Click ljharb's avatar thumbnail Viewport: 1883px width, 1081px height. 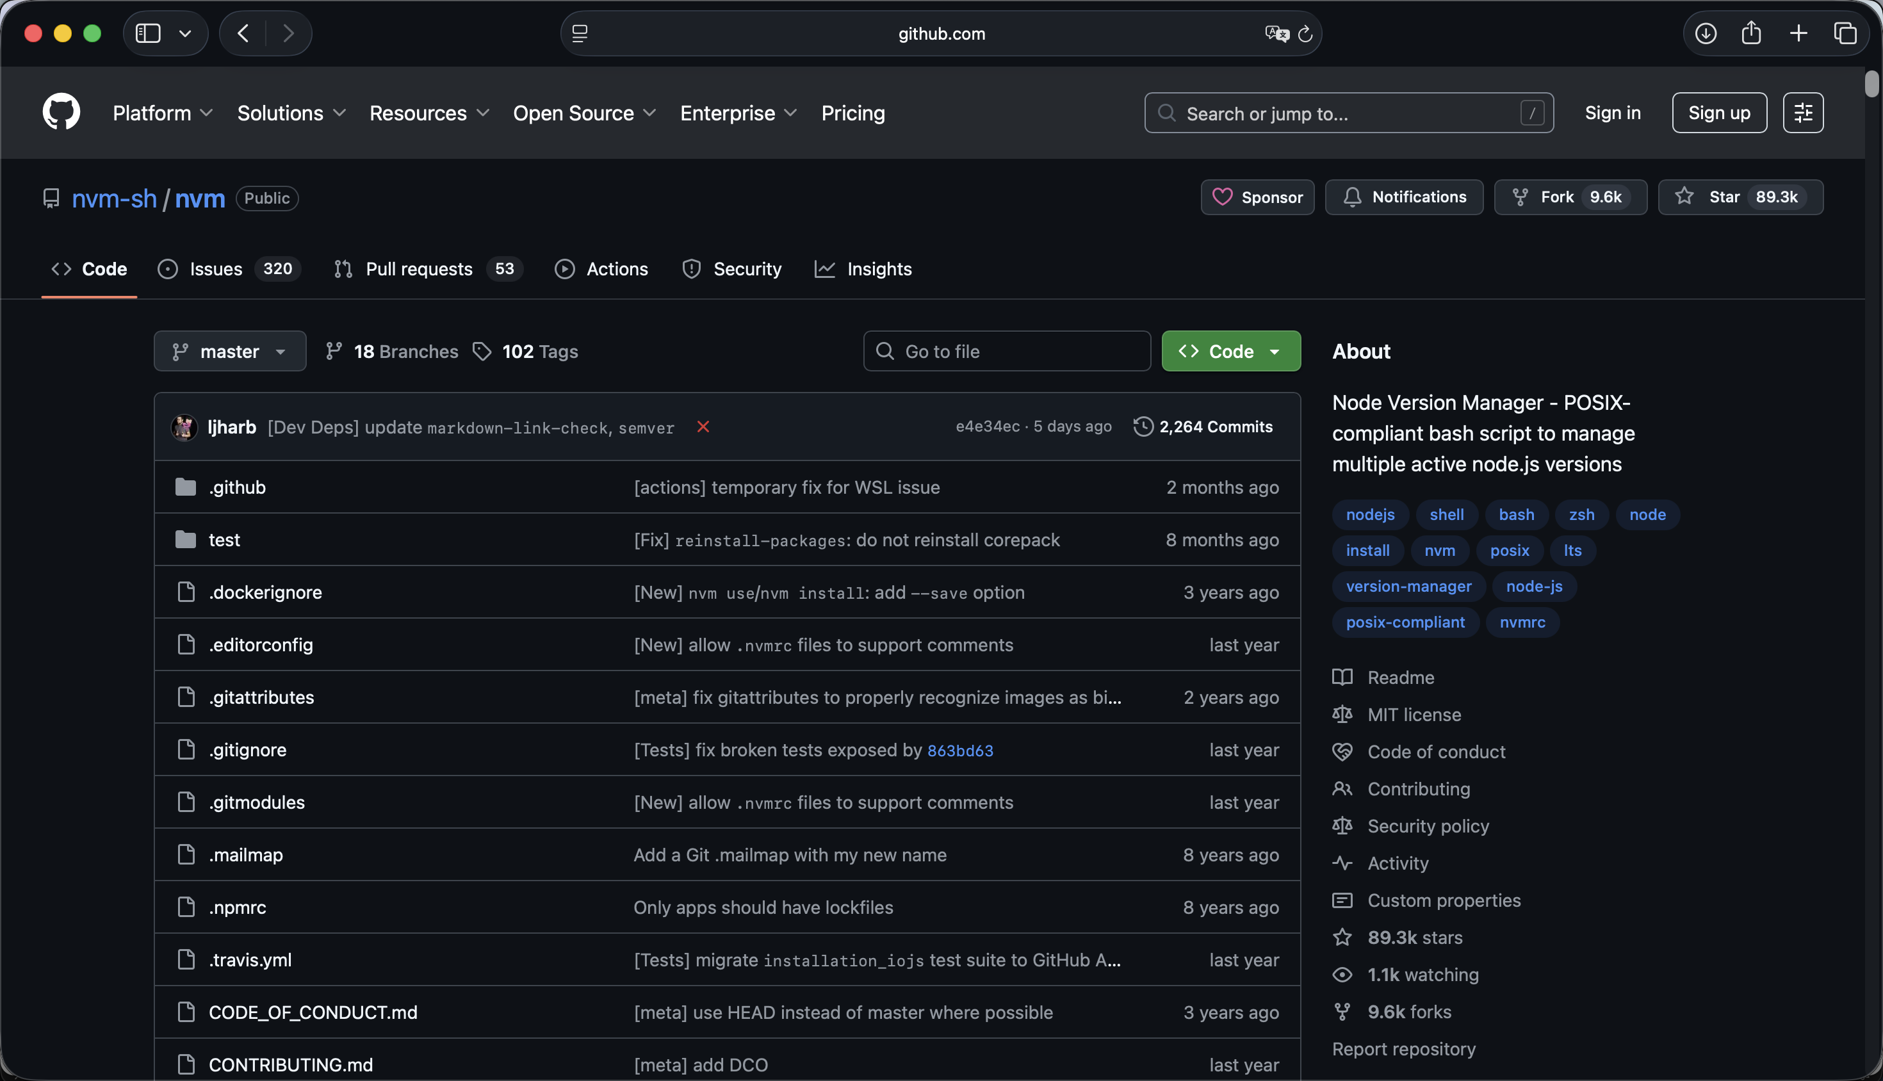pyautogui.click(x=184, y=428)
